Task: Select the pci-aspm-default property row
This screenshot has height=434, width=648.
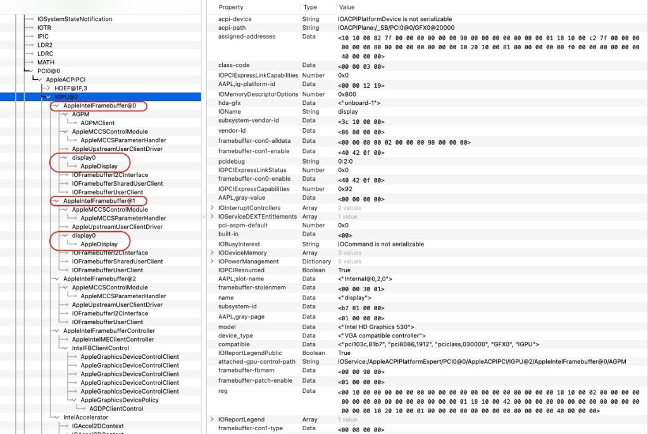Action: 427,226
